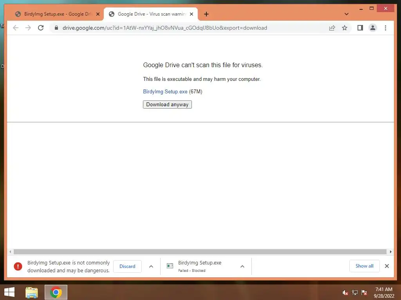Open the side panel icon

pos(360,28)
